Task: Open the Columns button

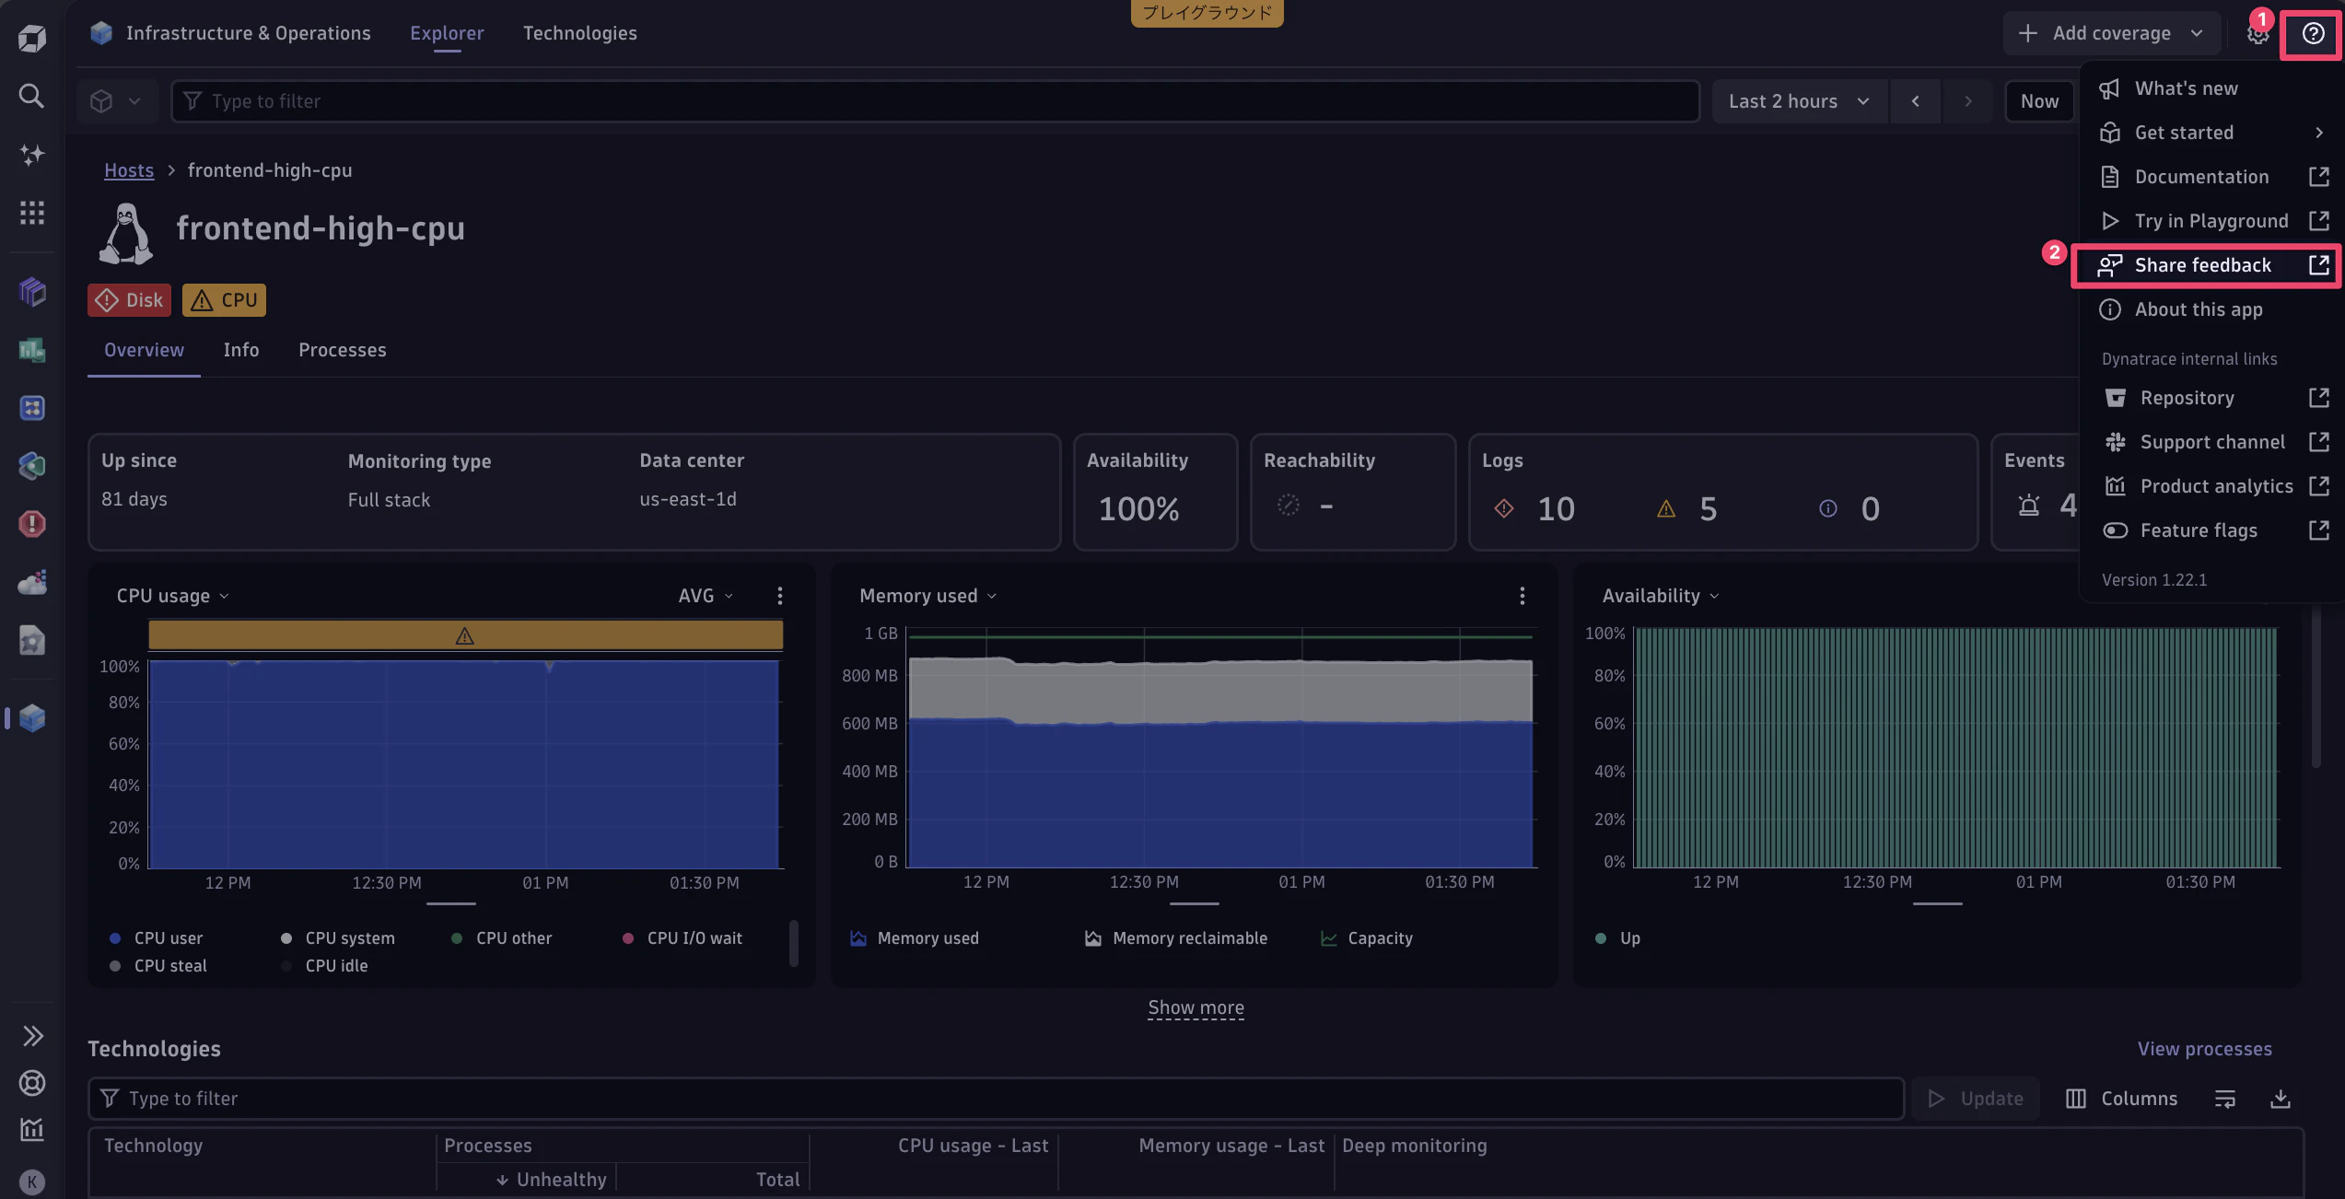Action: coord(2121,1099)
